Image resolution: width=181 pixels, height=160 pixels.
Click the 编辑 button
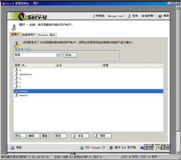tap(33, 136)
